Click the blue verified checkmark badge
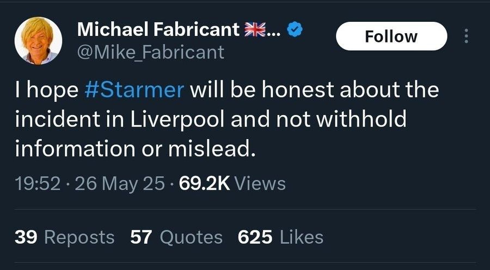Image resolution: width=490 pixels, height=270 pixels. click(x=295, y=30)
